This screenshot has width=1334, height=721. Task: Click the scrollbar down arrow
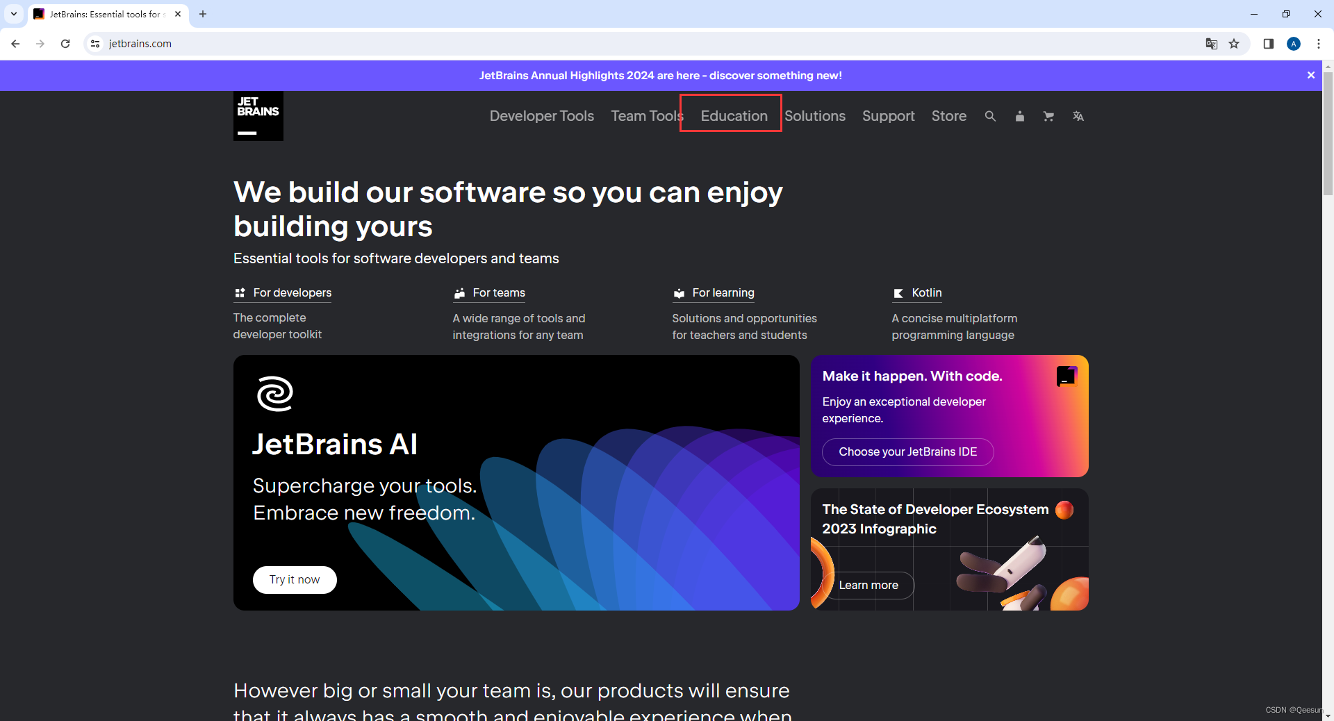coord(1328,715)
